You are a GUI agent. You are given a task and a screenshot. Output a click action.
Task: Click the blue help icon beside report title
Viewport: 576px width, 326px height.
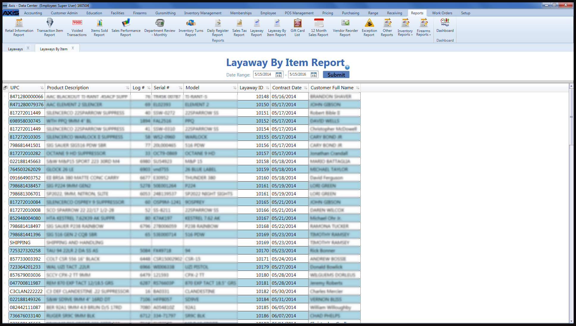(x=347, y=67)
